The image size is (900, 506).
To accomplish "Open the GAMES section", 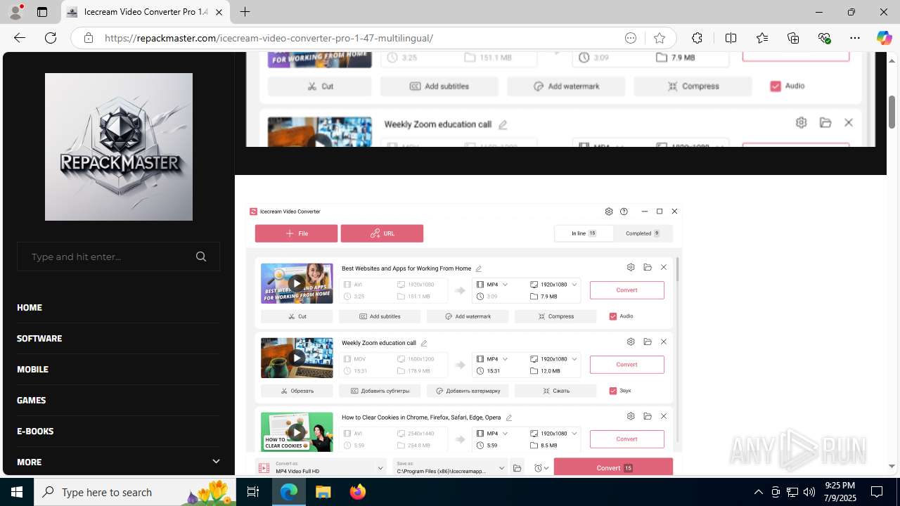I will pos(31,400).
